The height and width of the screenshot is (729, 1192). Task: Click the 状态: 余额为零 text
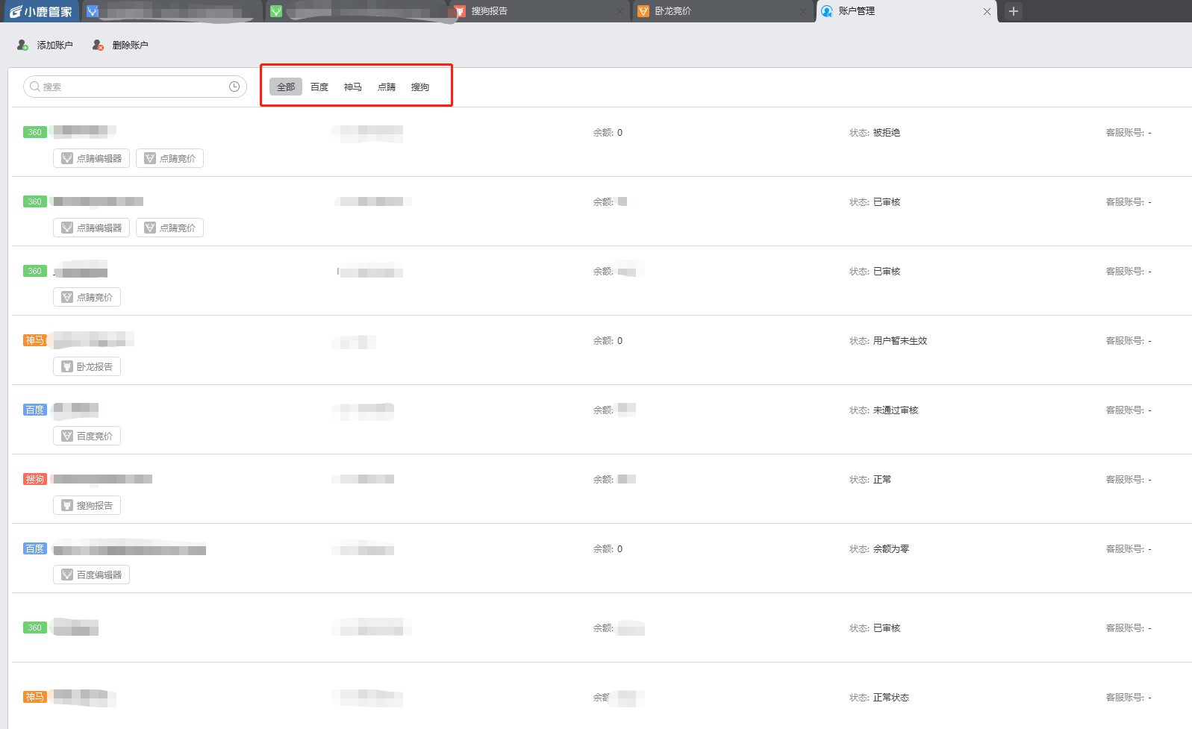click(879, 549)
